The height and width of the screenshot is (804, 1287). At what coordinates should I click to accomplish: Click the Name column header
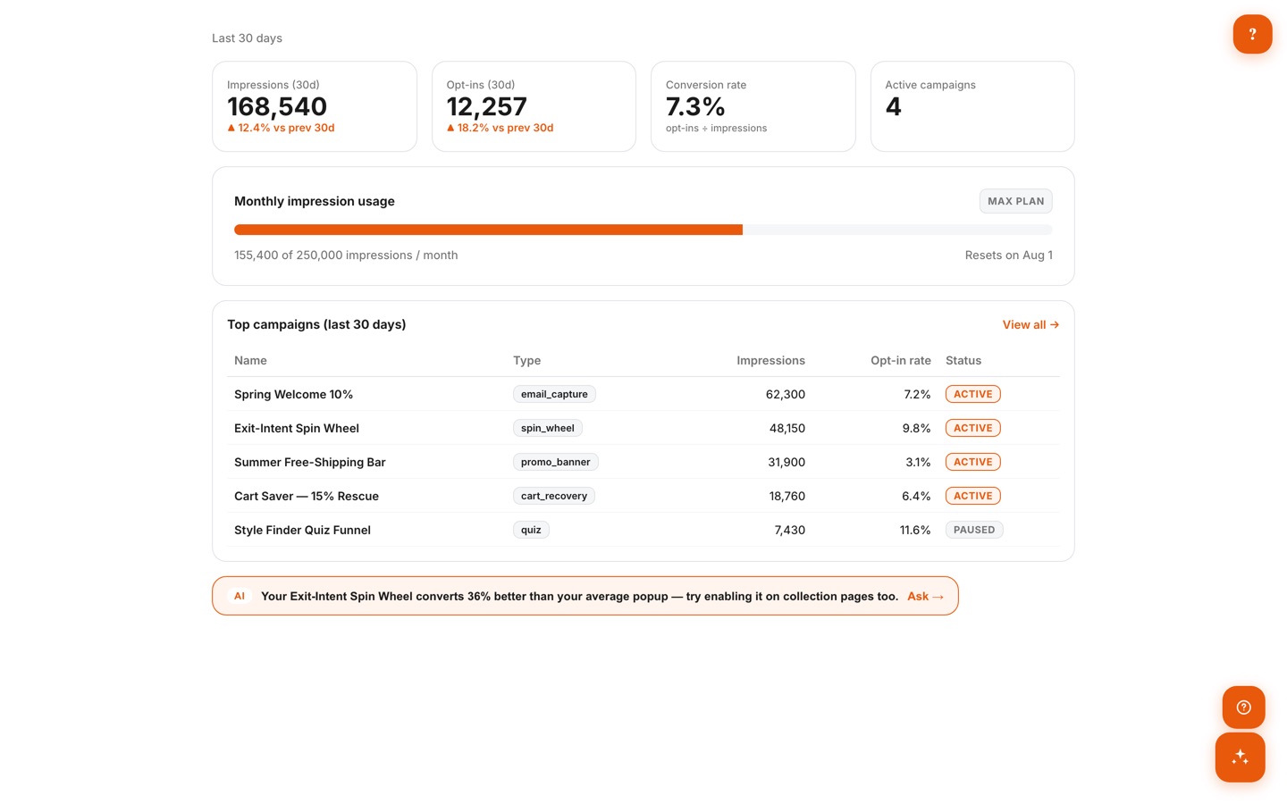(250, 360)
